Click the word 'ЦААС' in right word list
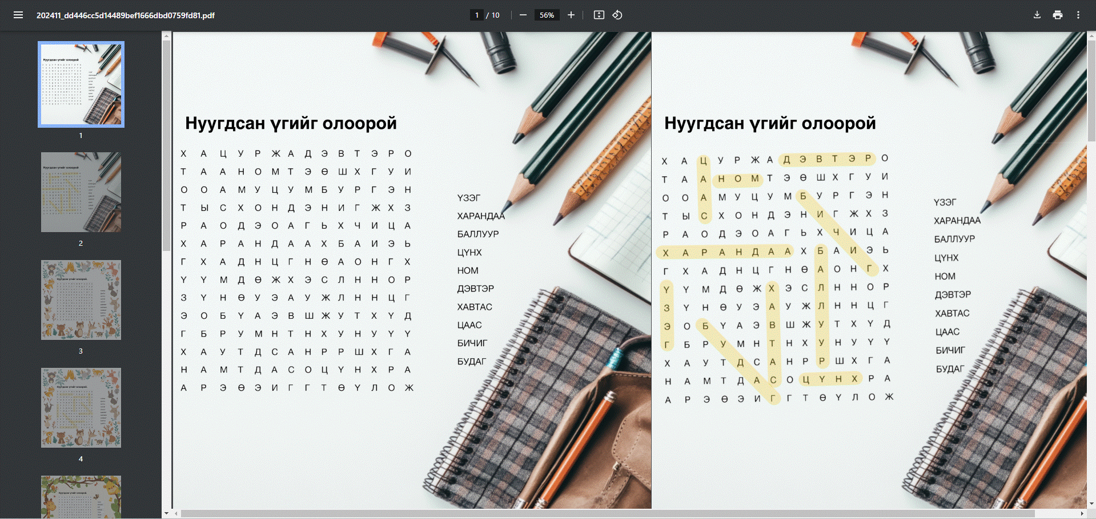The image size is (1096, 519). tap(947, 332)
